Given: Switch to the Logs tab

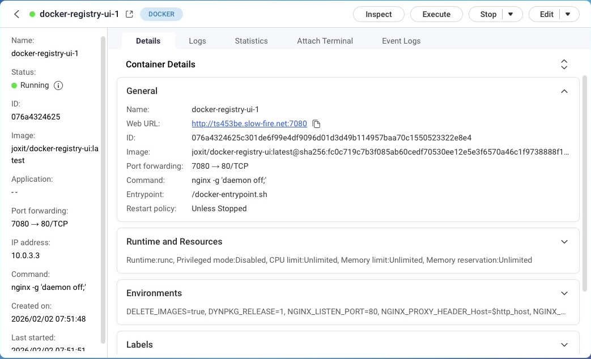Looking at the screenshot, I should 197,41.
